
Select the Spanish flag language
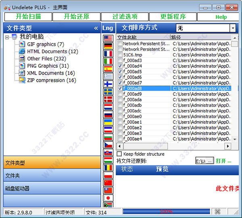108,69
